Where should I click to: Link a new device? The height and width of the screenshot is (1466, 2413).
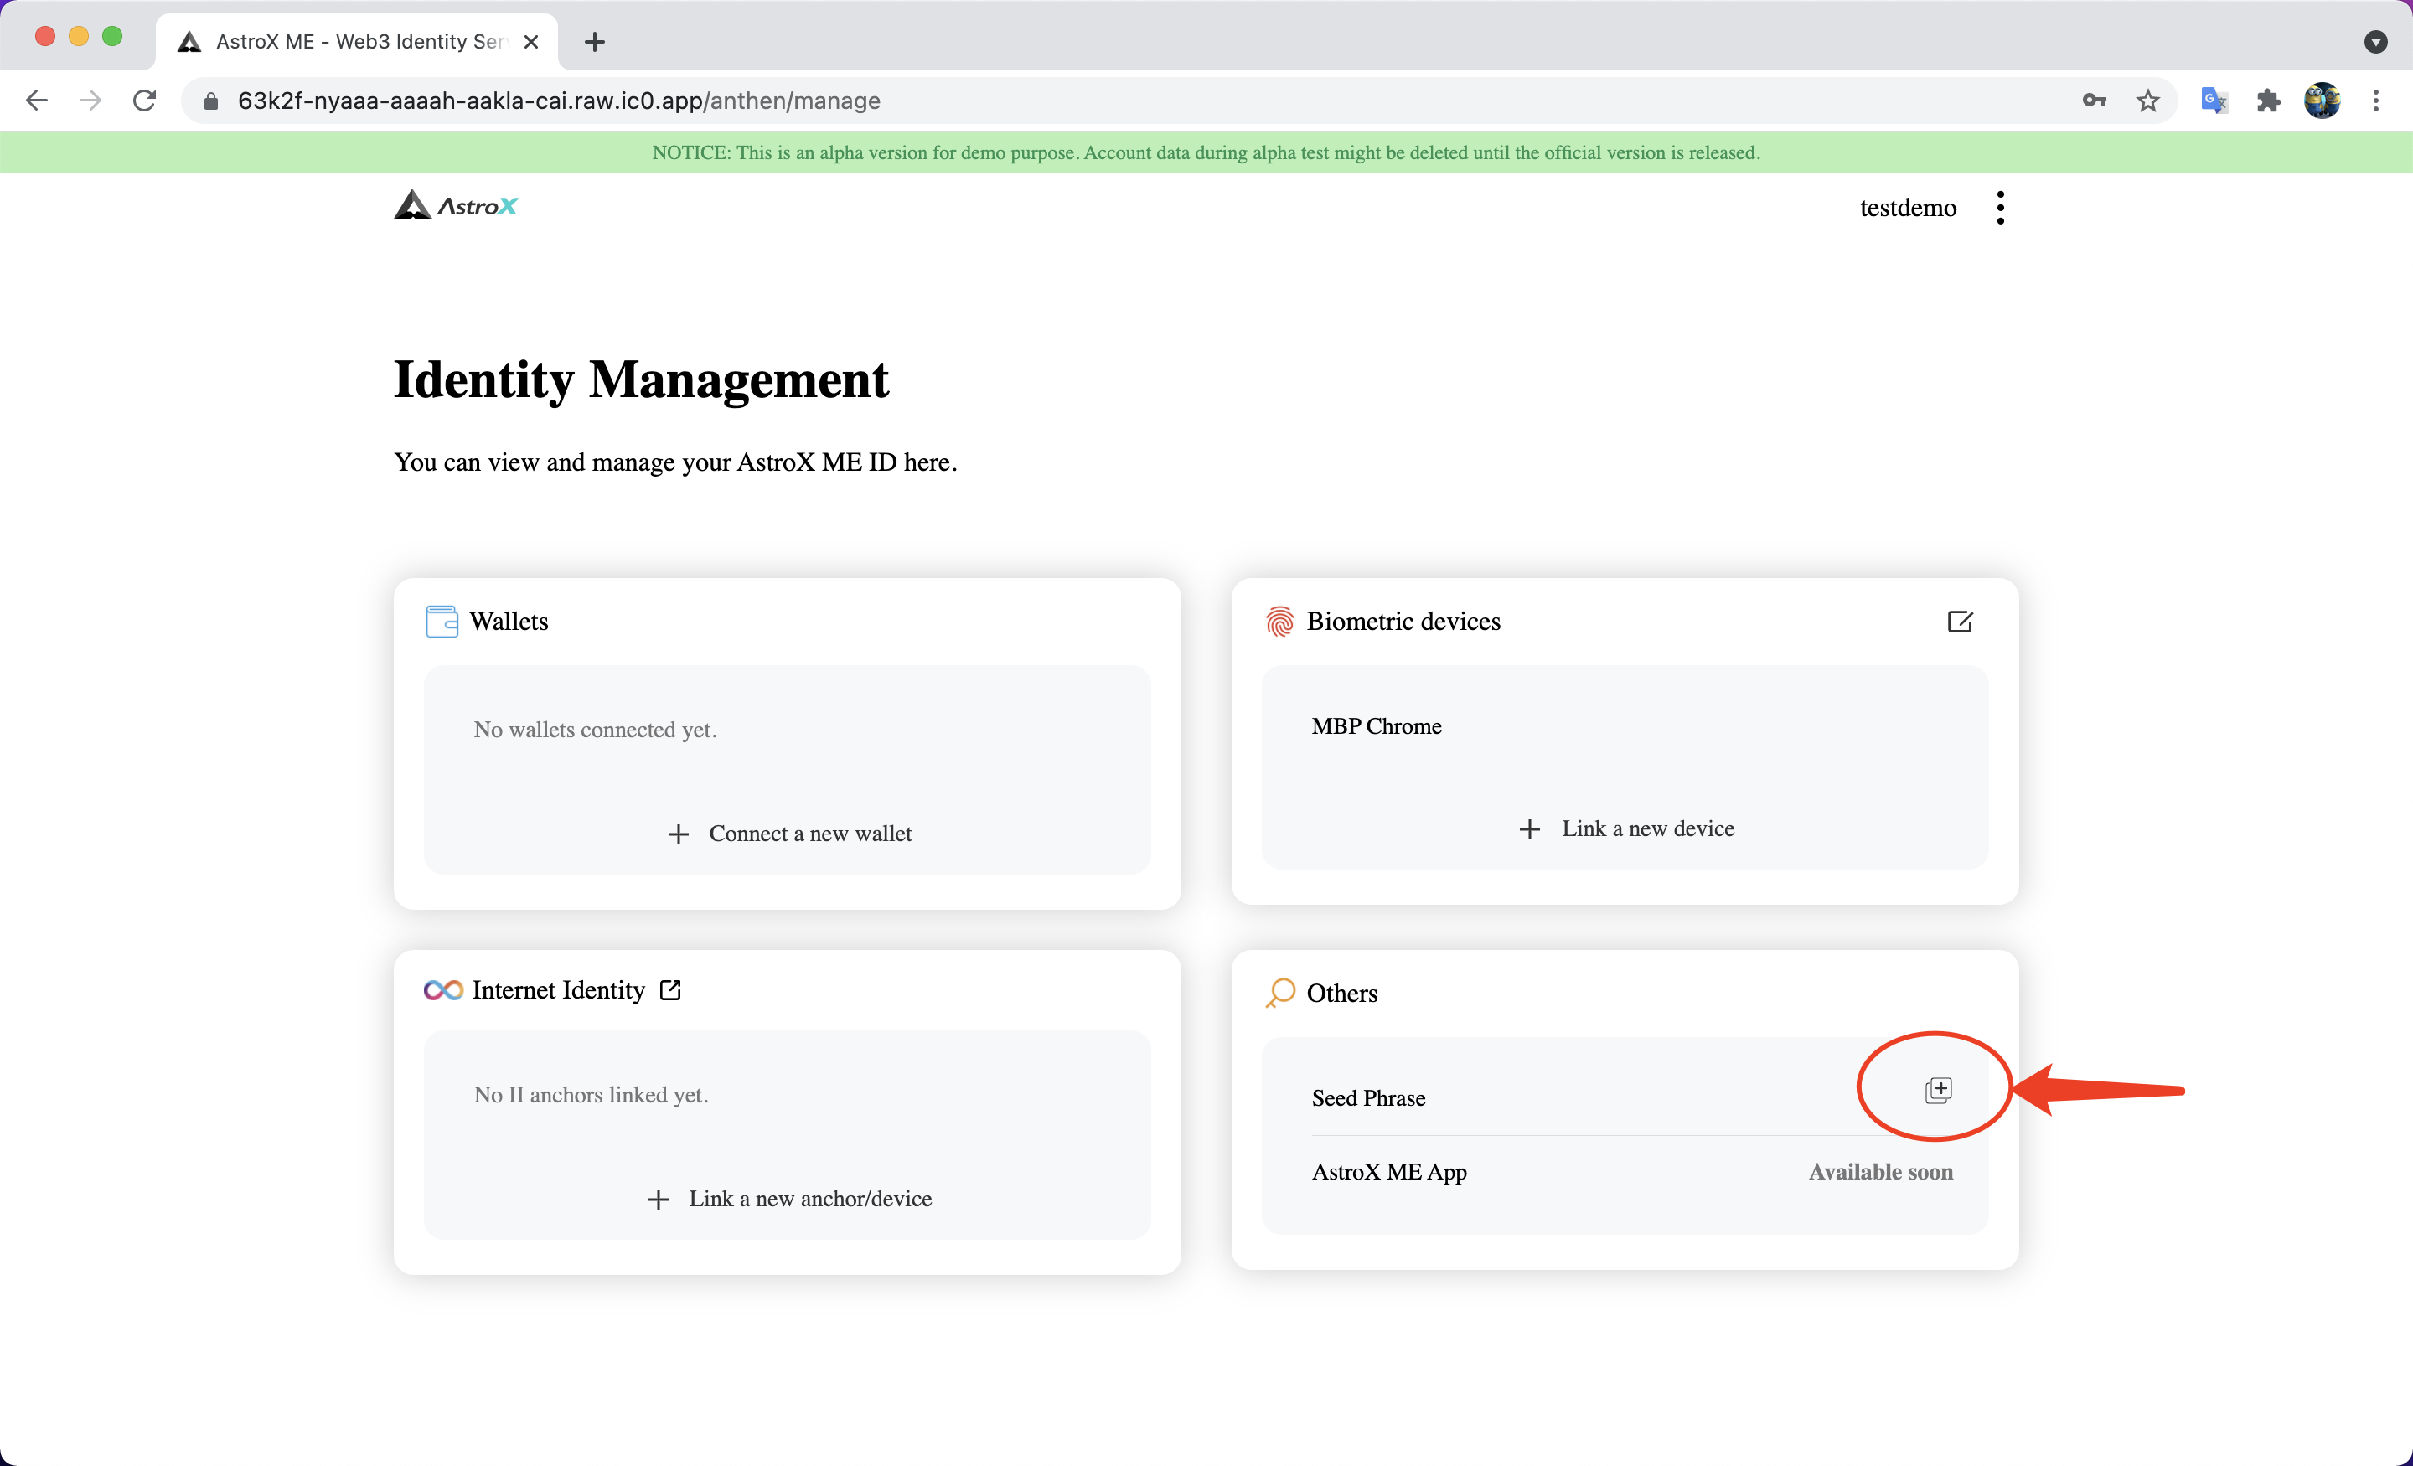[x=1626, y=828]
